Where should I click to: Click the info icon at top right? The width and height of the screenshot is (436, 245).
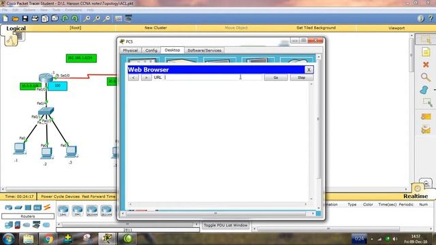(x=421, y=18)
